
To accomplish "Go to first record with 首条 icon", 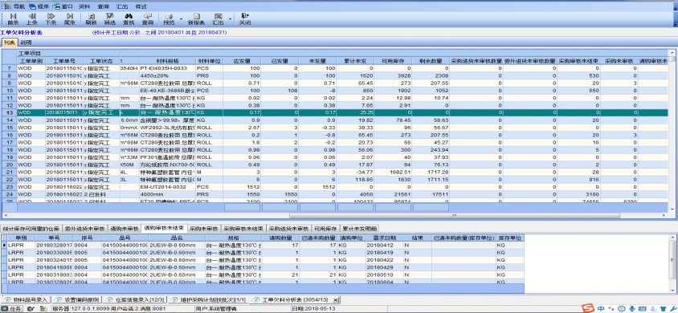I will pyautogui.click(x=13, y=18).
